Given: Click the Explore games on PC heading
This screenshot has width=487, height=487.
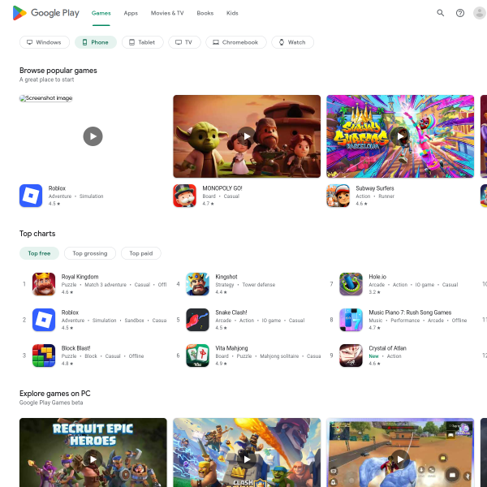Looking at the screenshot, I should [55, 394].
